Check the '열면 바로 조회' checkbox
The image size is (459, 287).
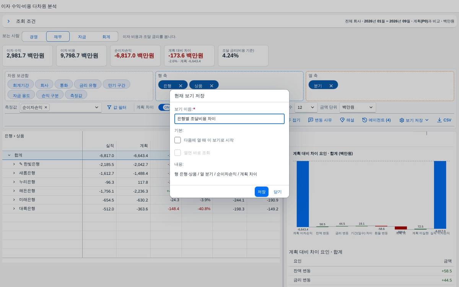click(177, 153)
